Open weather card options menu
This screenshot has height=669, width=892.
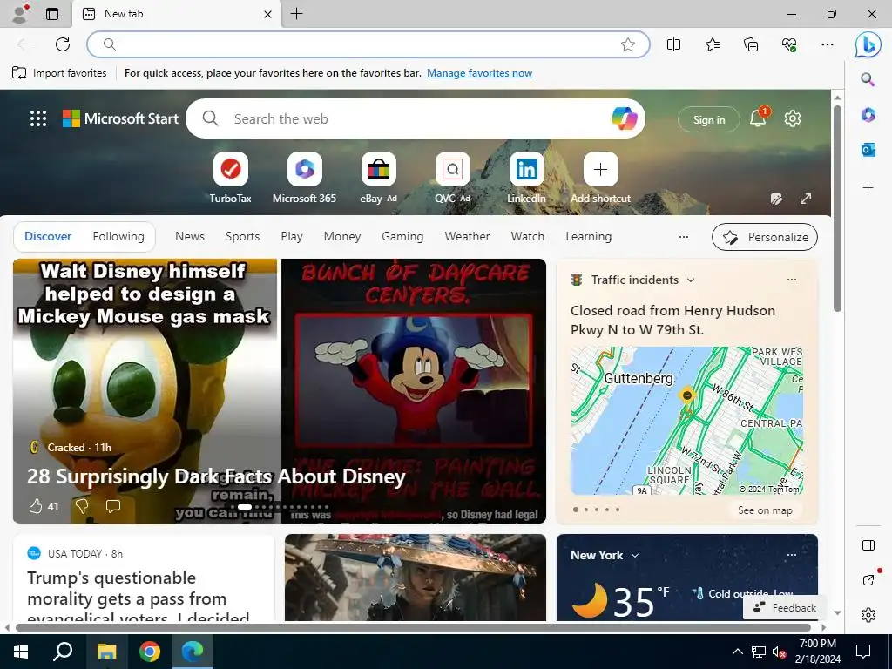click(791, 555)
